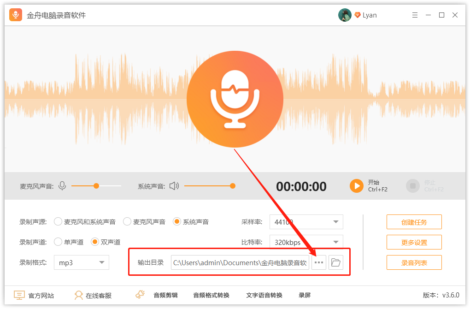Open 录屏 screen recording feature
Viewport: 470px width, 309px height.
(x=305, y=295)
